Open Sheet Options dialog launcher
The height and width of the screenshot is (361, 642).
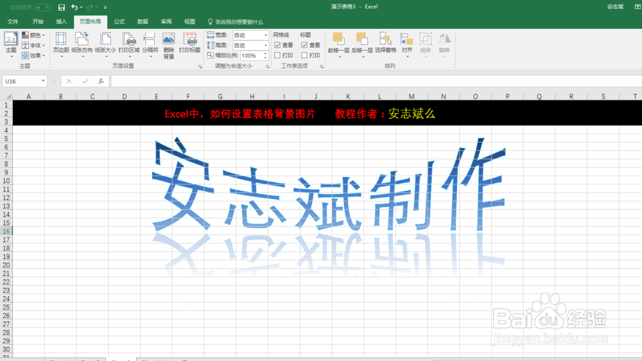(x=322, y=66)
